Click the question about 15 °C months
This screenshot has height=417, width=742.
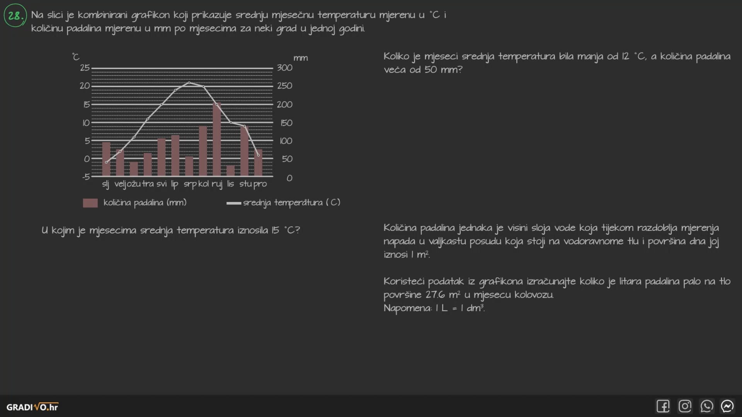click(170, 231)
